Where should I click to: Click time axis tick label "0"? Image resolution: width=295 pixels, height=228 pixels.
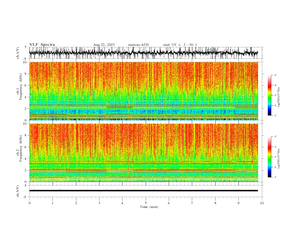[x=29, y=203]
